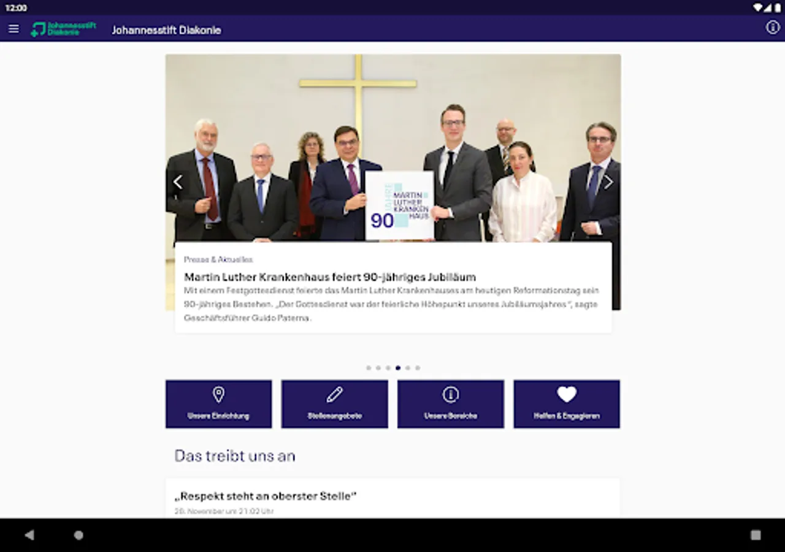Open the info icon in top bar
The height and width of the screenshot is (552, 785).
(773, 28)
